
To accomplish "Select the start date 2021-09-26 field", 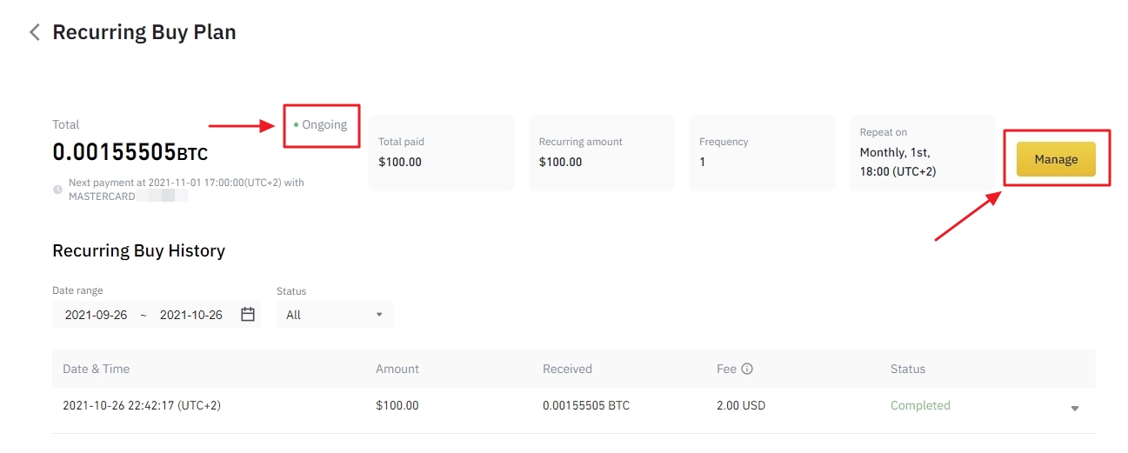I will tap(96, 315).
